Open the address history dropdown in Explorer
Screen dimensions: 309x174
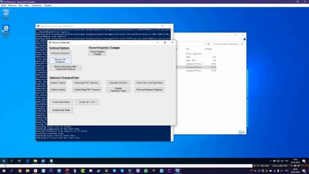click(206, 44)
